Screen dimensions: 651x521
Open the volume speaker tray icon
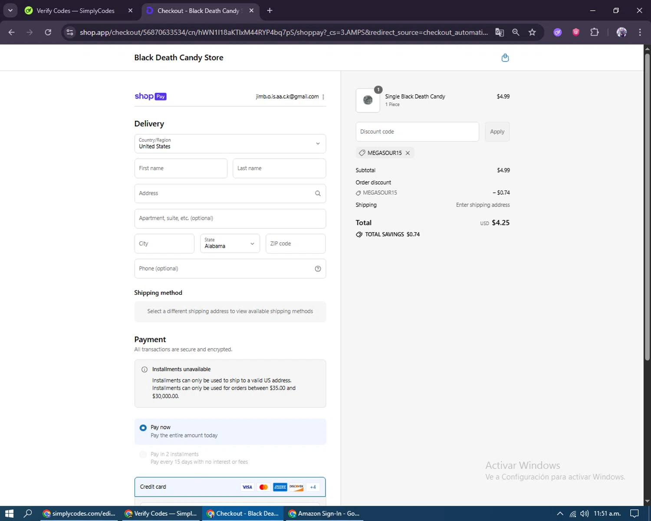coord(585,514)
